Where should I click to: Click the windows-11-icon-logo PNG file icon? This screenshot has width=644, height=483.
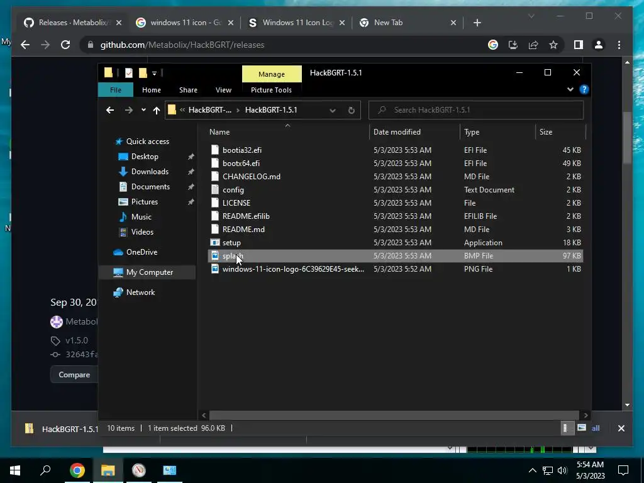[x=215, y=269]
